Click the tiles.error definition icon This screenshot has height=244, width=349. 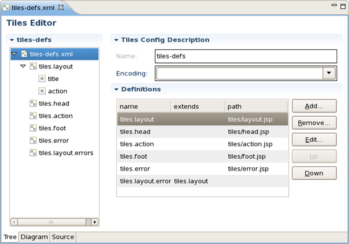pos(33,140)
